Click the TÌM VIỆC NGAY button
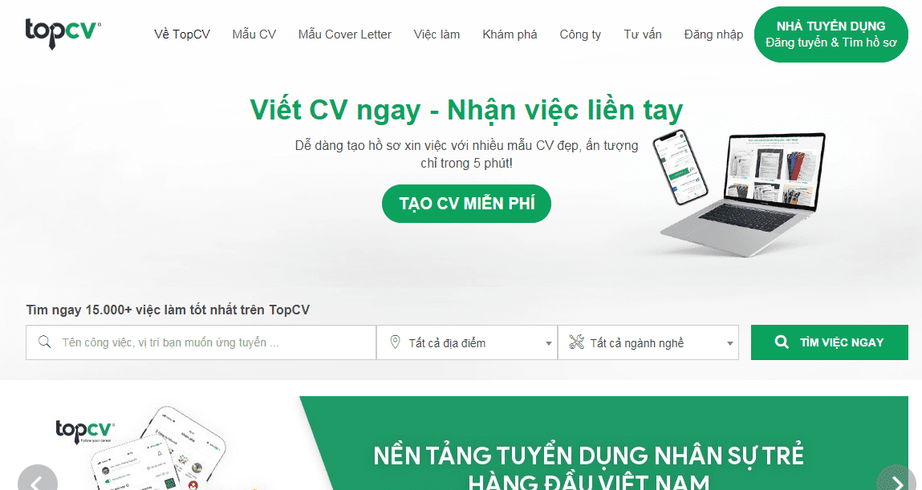The width and height of the screenshot is (922, 490). tap(829, 342)
